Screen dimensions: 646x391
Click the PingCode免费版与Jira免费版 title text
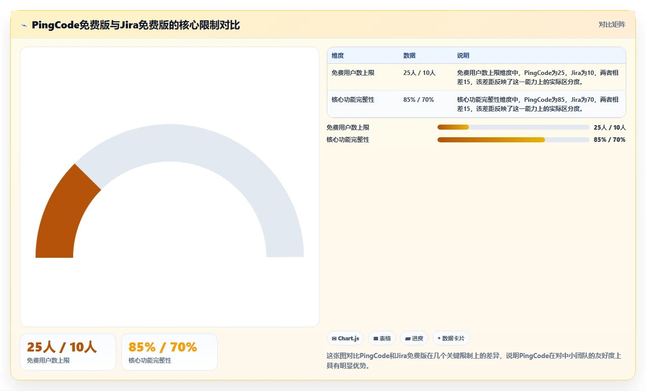pos(135,25)
